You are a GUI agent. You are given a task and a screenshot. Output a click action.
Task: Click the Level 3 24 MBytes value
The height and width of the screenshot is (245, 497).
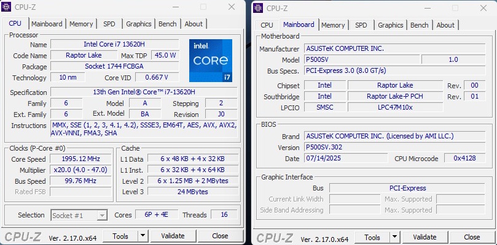(x=193, y=192)
